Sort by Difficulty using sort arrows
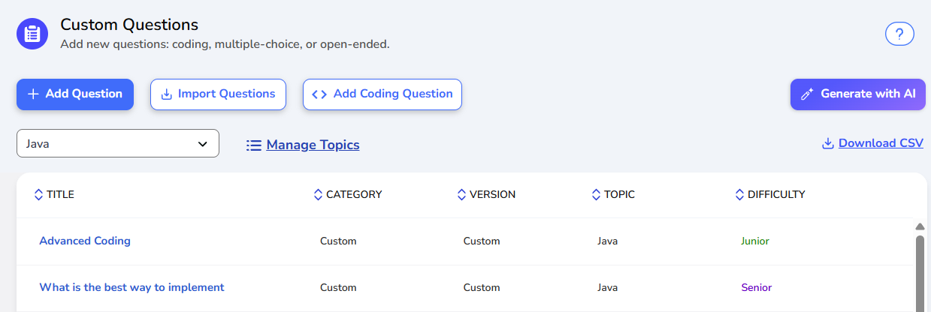 (x=739, y=195)
